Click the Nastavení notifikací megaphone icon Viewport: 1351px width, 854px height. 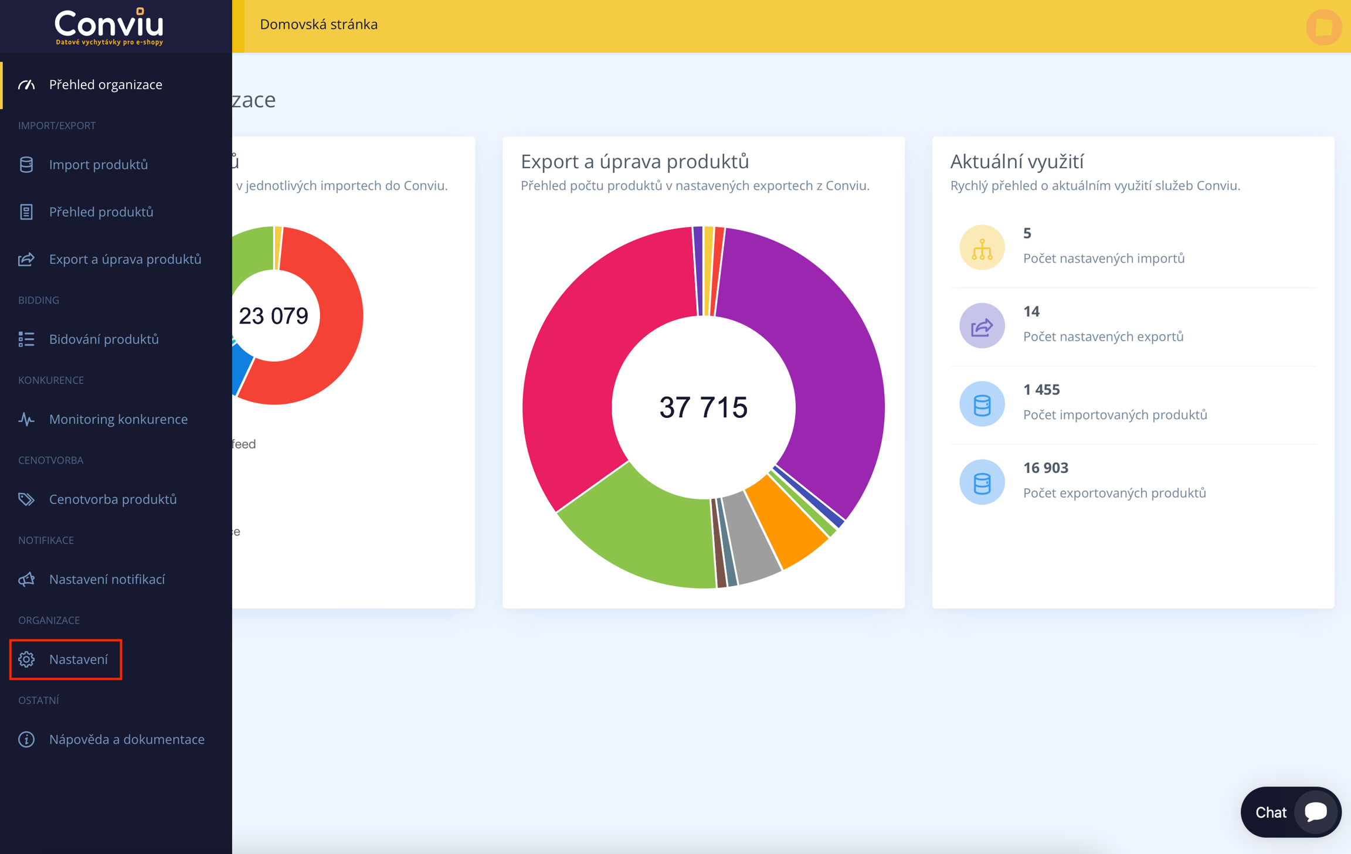pyautogui.click(x=26, y=580)
